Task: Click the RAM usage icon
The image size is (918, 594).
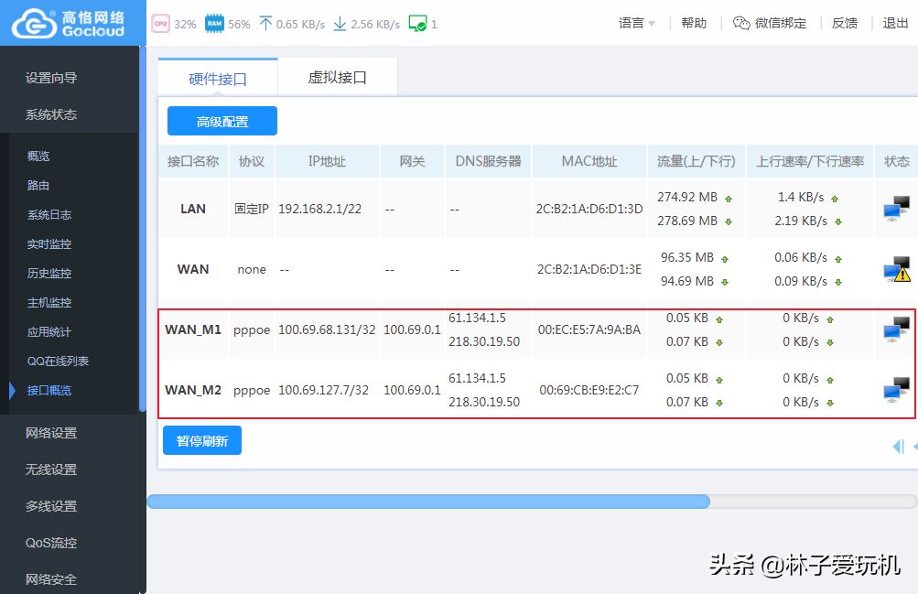Action: (215, 24)
